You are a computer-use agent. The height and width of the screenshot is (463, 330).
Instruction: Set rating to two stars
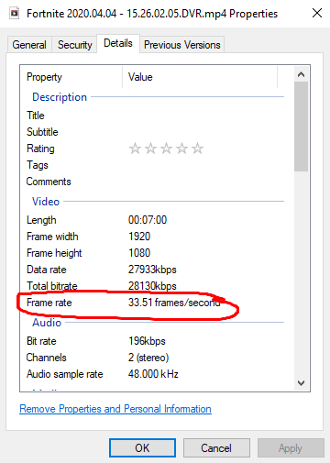click(150, 149)
